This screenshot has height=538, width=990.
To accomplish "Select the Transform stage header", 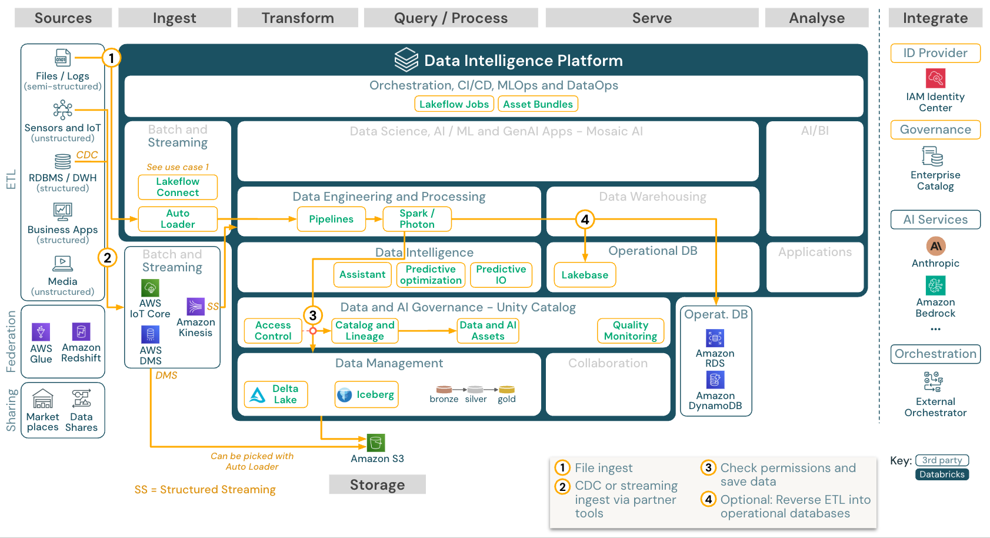I will tap(298, 18).
